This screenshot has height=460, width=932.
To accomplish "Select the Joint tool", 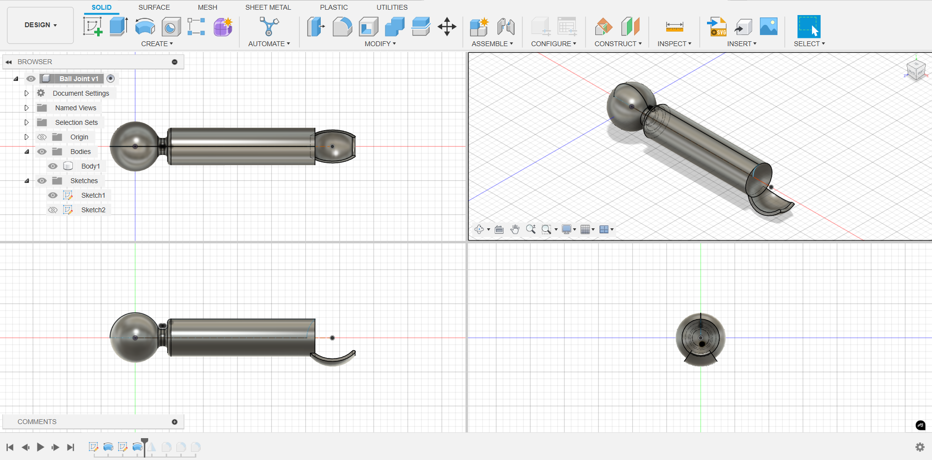I will pyautogui.click(x=506, y=26).
